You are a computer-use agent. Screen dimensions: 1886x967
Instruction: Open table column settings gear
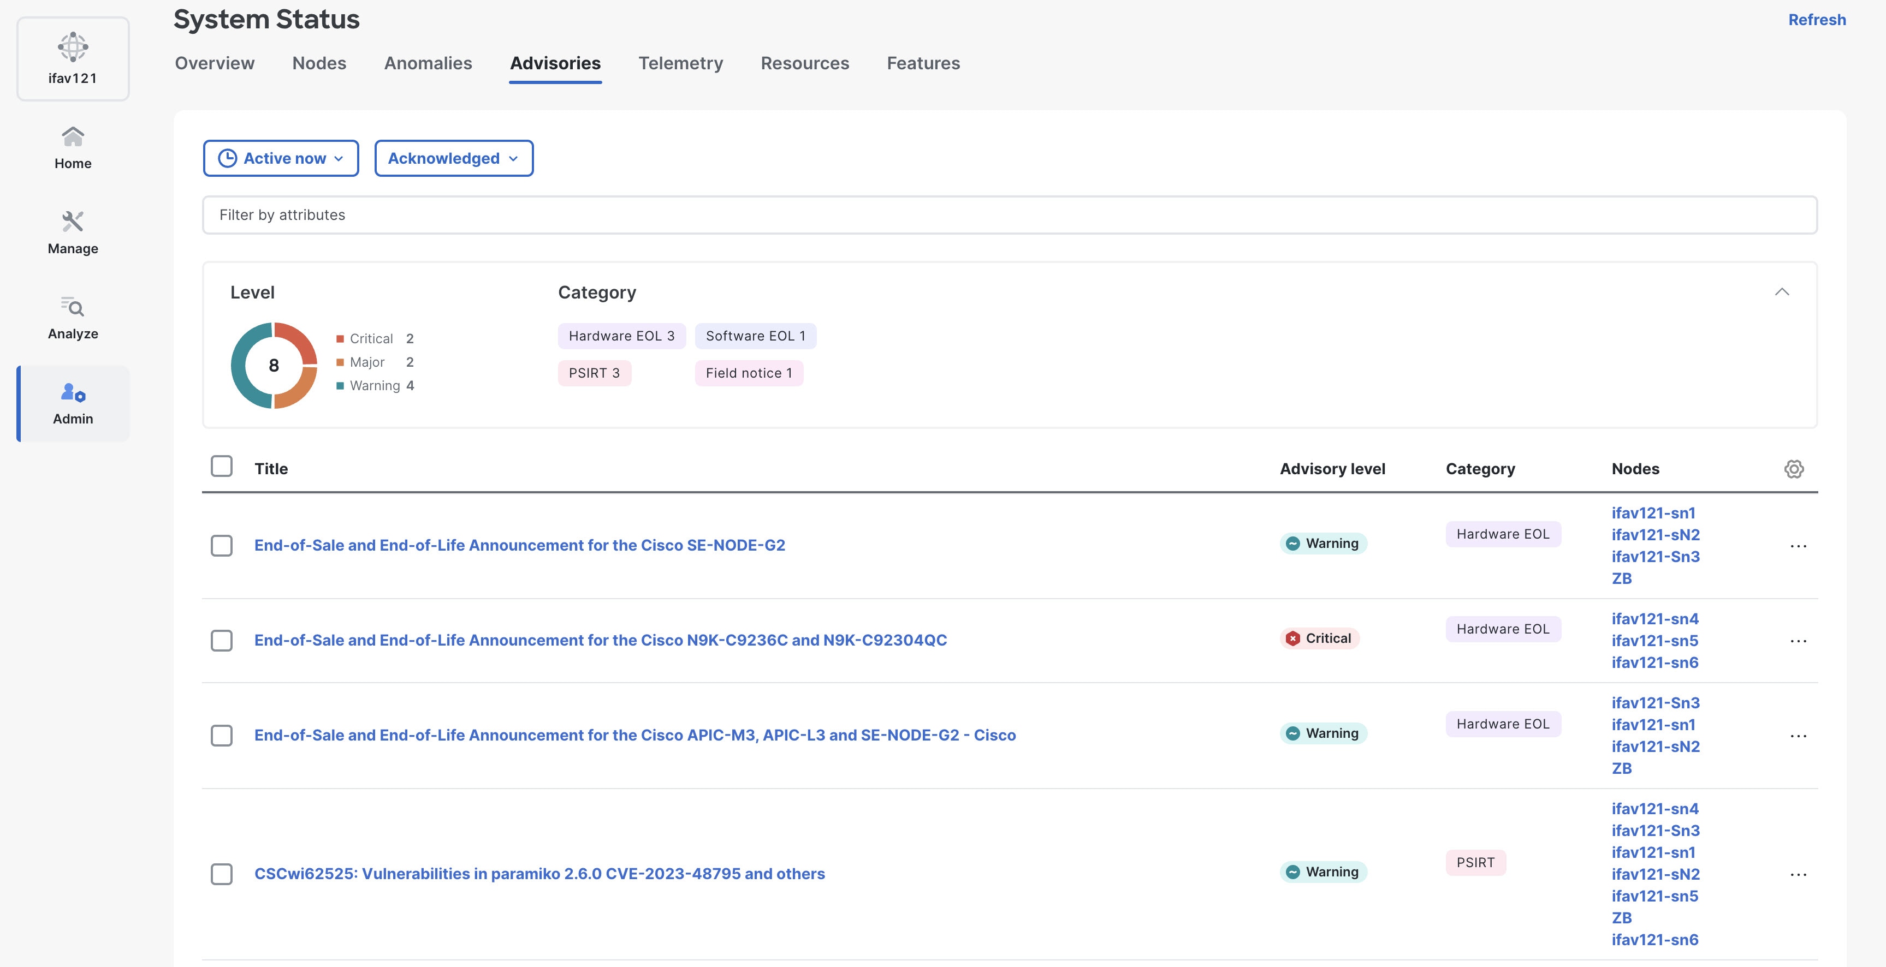pyautogui.click(x=1793, y=469)
